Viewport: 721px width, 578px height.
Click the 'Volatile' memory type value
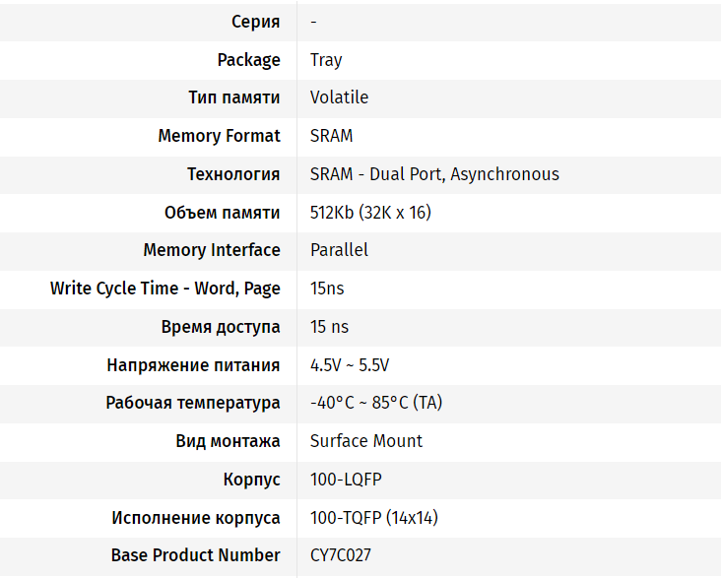[x=339, y=97]
